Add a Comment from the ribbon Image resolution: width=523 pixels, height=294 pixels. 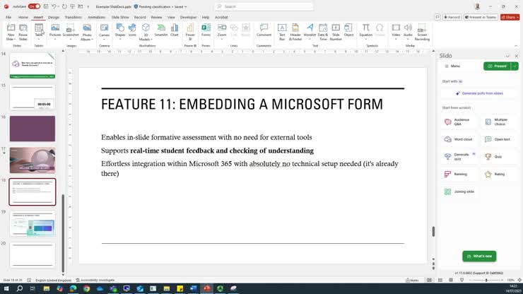click(x=264, y=30)
